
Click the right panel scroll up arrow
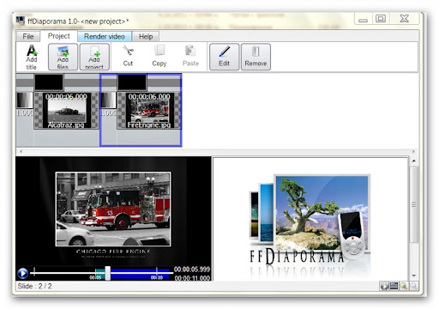click(413, 161)
